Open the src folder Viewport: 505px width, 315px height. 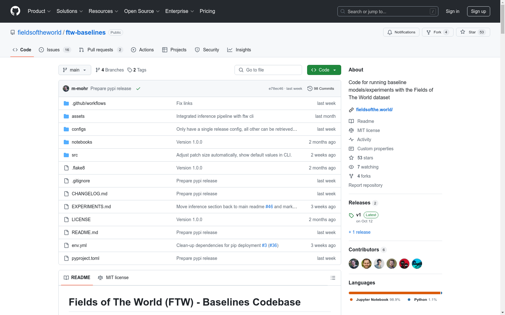click(x=75, y=155)
